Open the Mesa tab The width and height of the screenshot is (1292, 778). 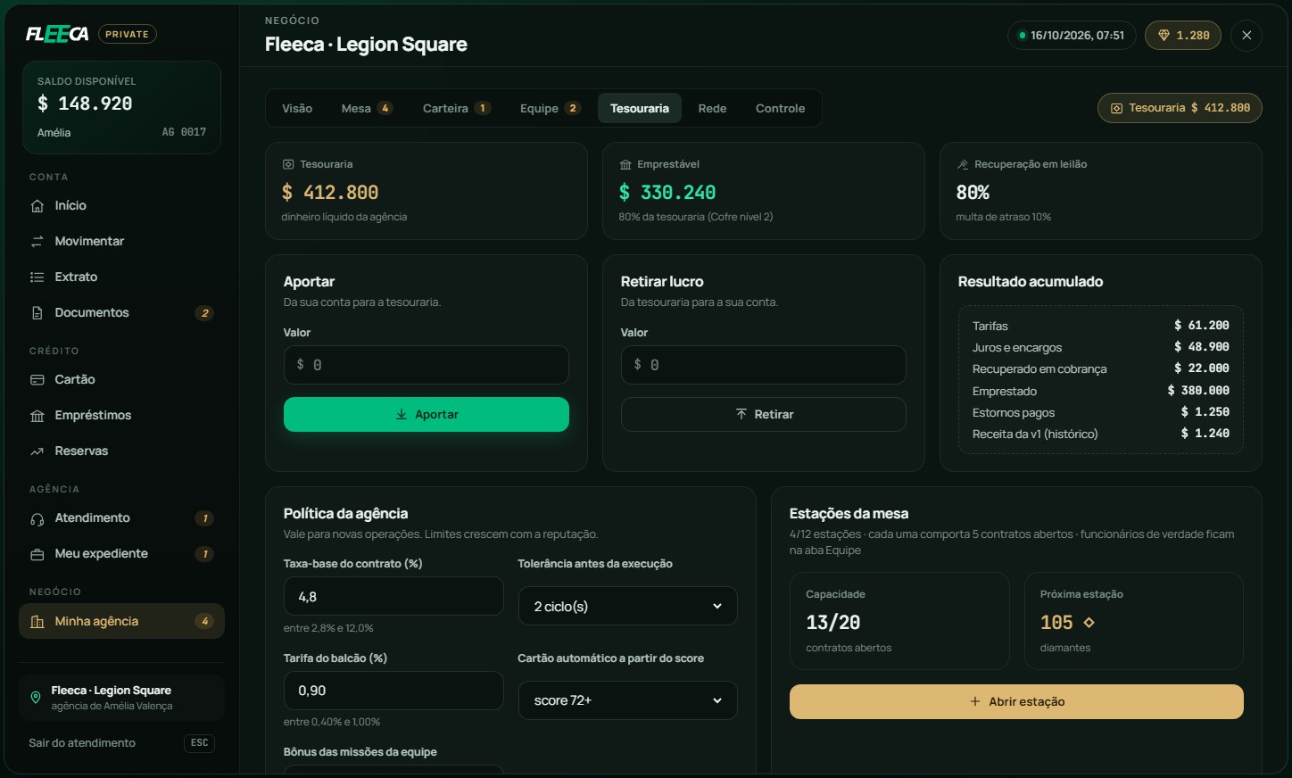click(367, 108)
